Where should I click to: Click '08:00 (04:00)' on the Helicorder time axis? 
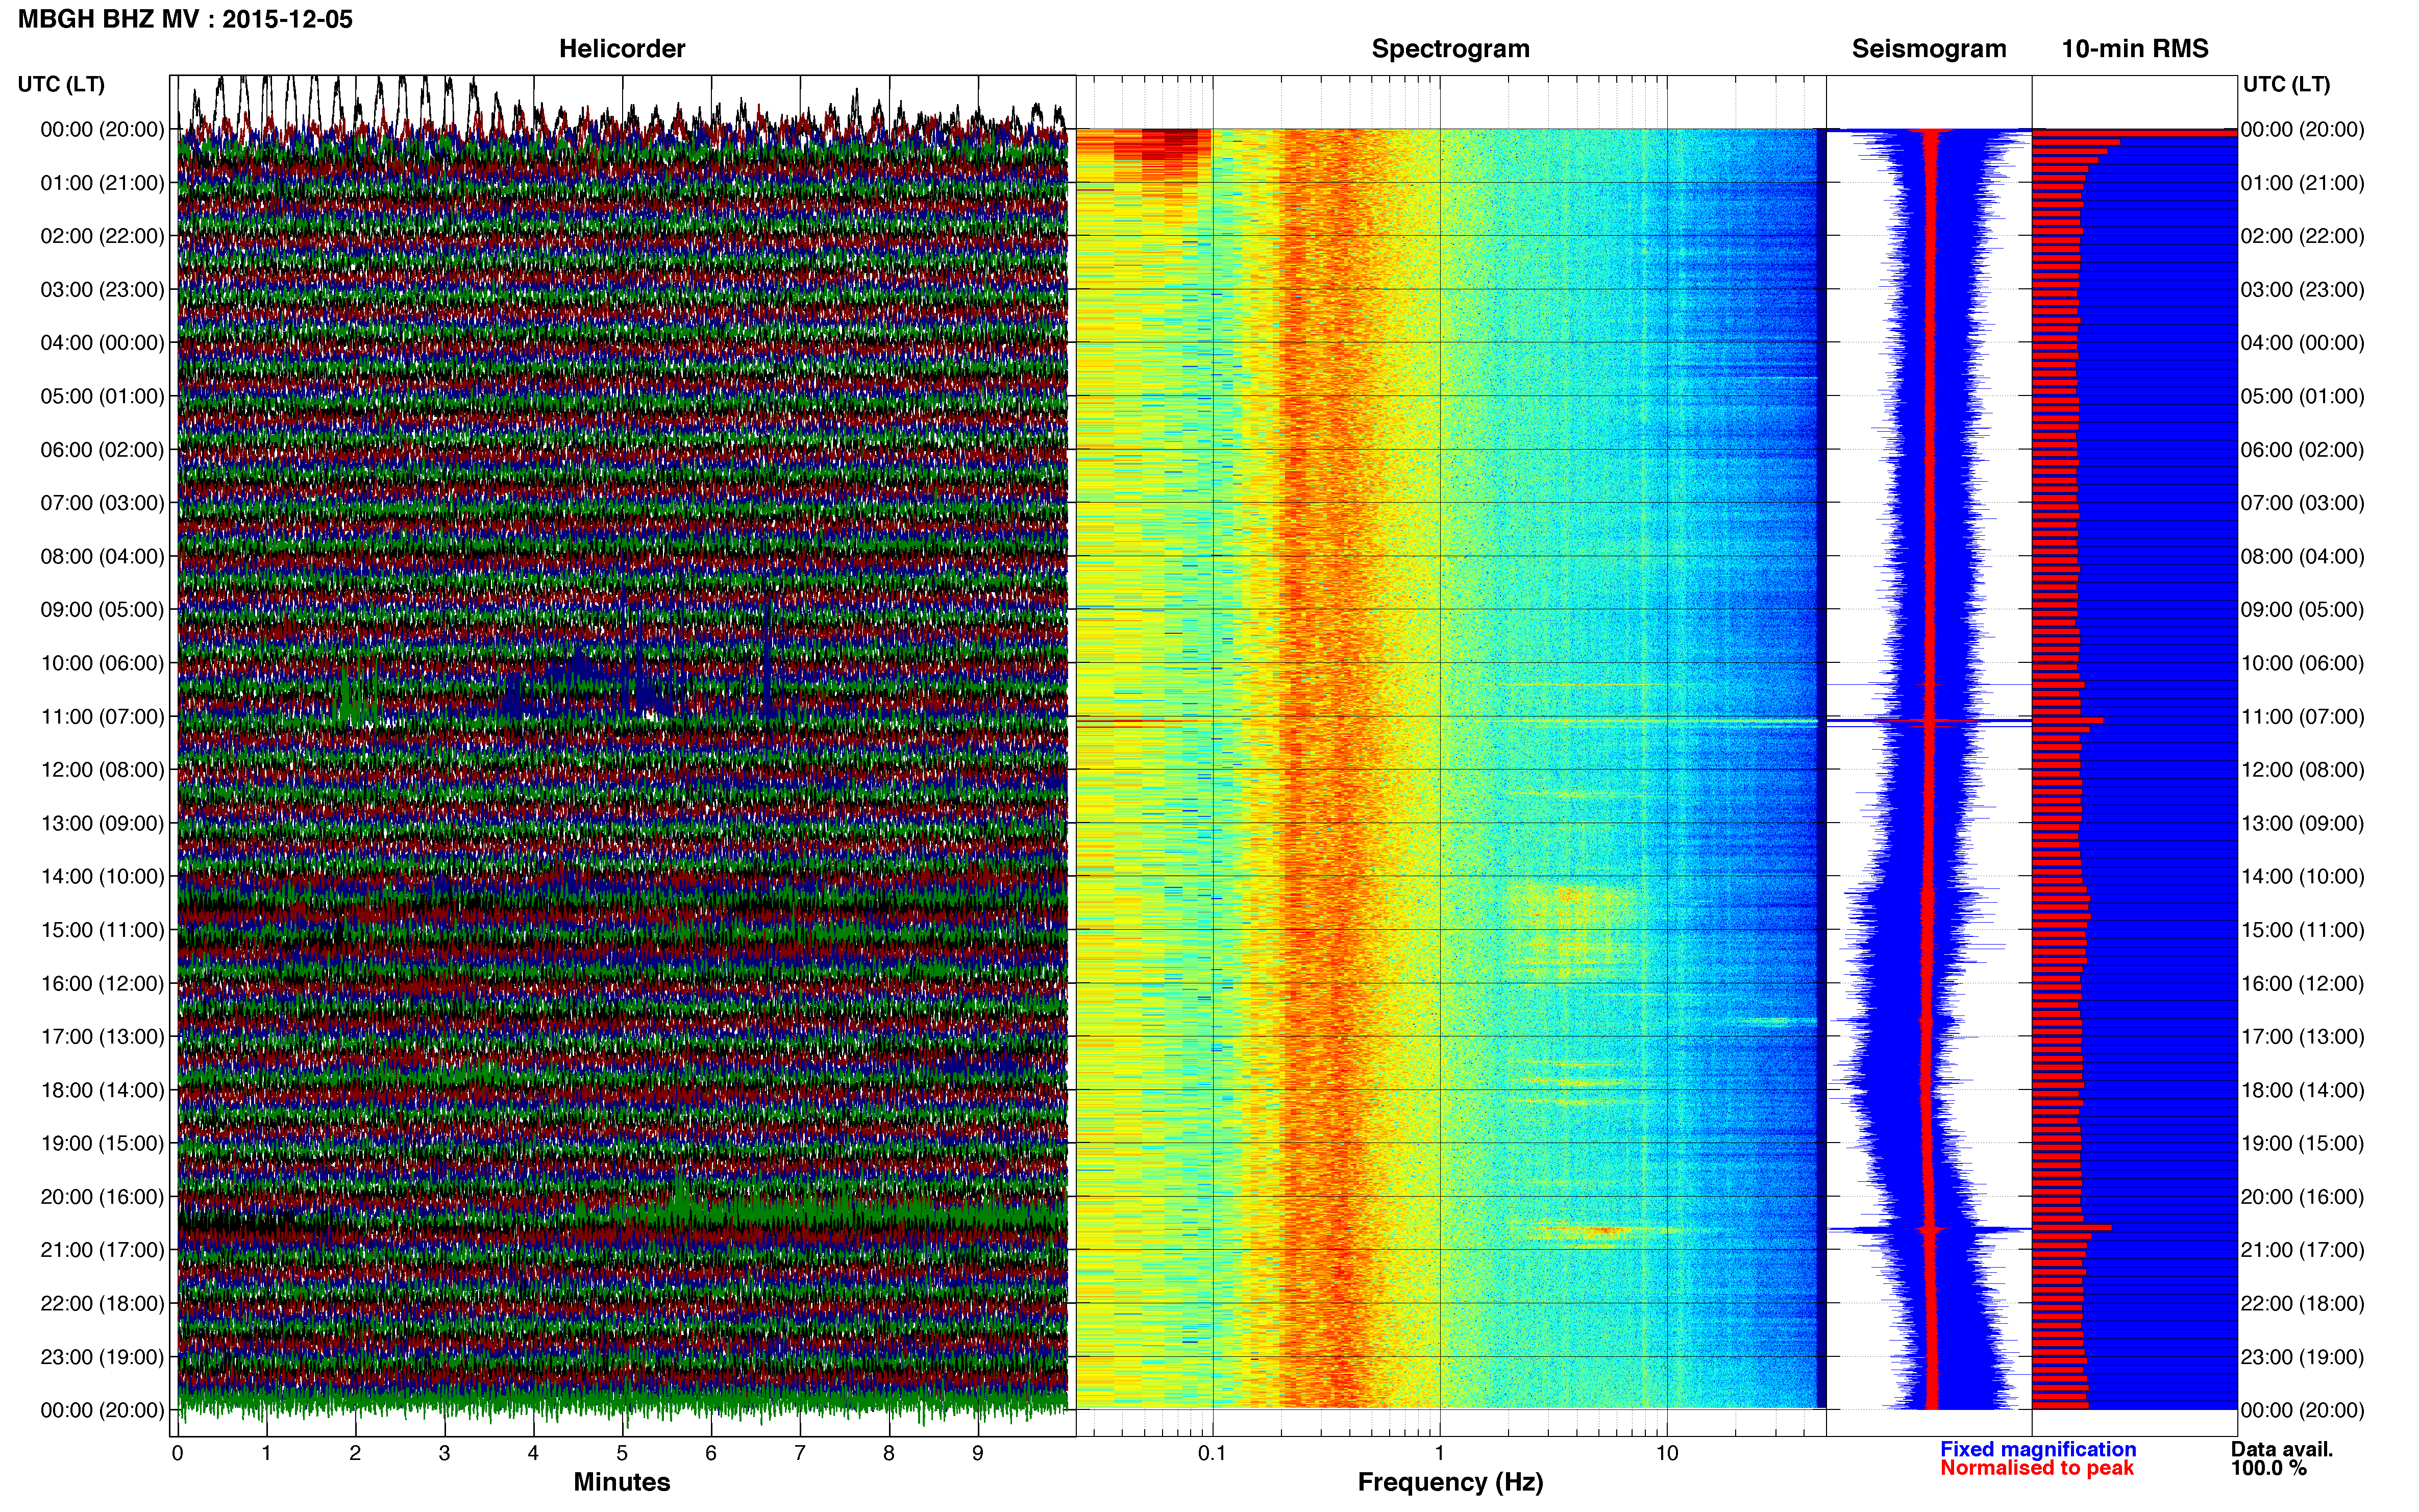pyautogui.click(x=102, y=556)
